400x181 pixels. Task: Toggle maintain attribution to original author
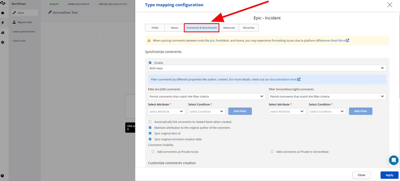[150, 127]
